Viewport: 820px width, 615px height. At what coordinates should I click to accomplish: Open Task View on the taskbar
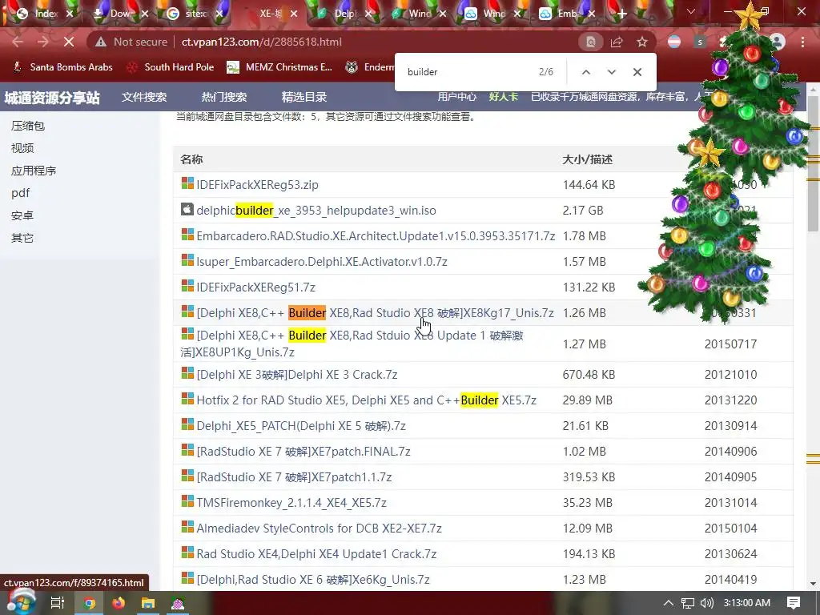tap(57, 603)
